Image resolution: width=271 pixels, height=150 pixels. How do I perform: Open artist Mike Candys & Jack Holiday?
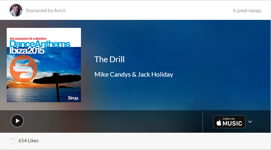point(134,74)
